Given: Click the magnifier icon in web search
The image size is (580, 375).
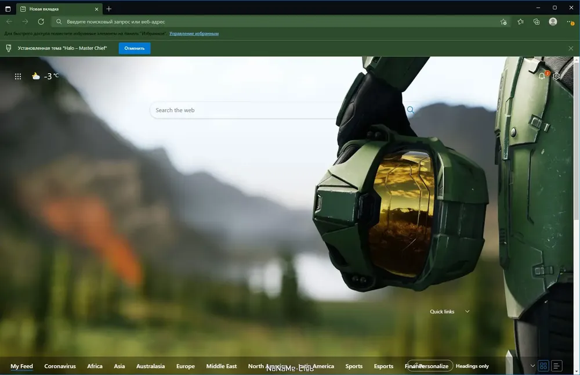Looking at the screenshot, I should [411, 110].
